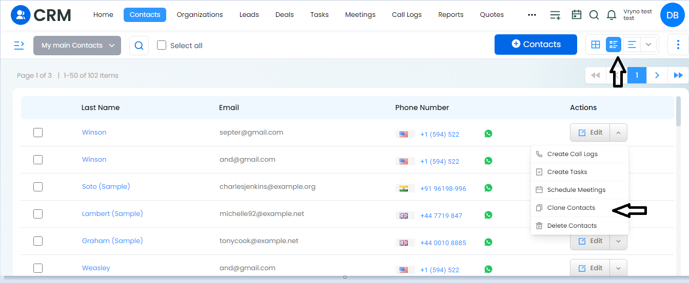Check the Lambert (Sample) row checkbox
Screen dimensions: 689x283
(x=38, y=214)
